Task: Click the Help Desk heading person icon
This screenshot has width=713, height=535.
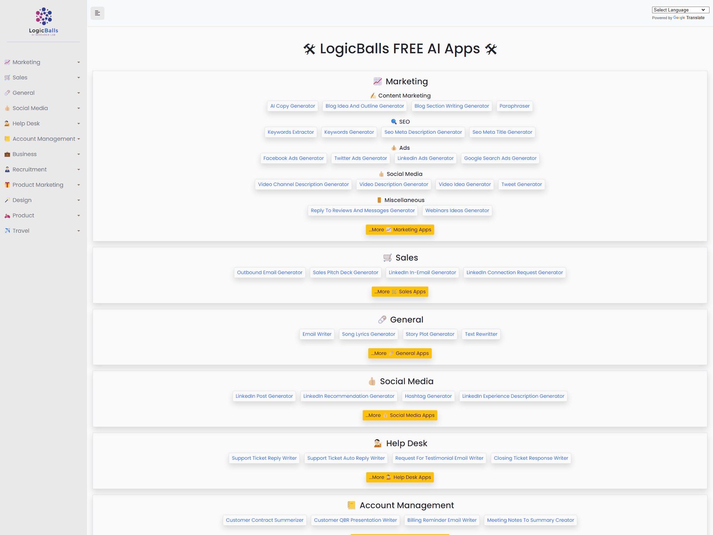Action: click(x=378, y=443)
